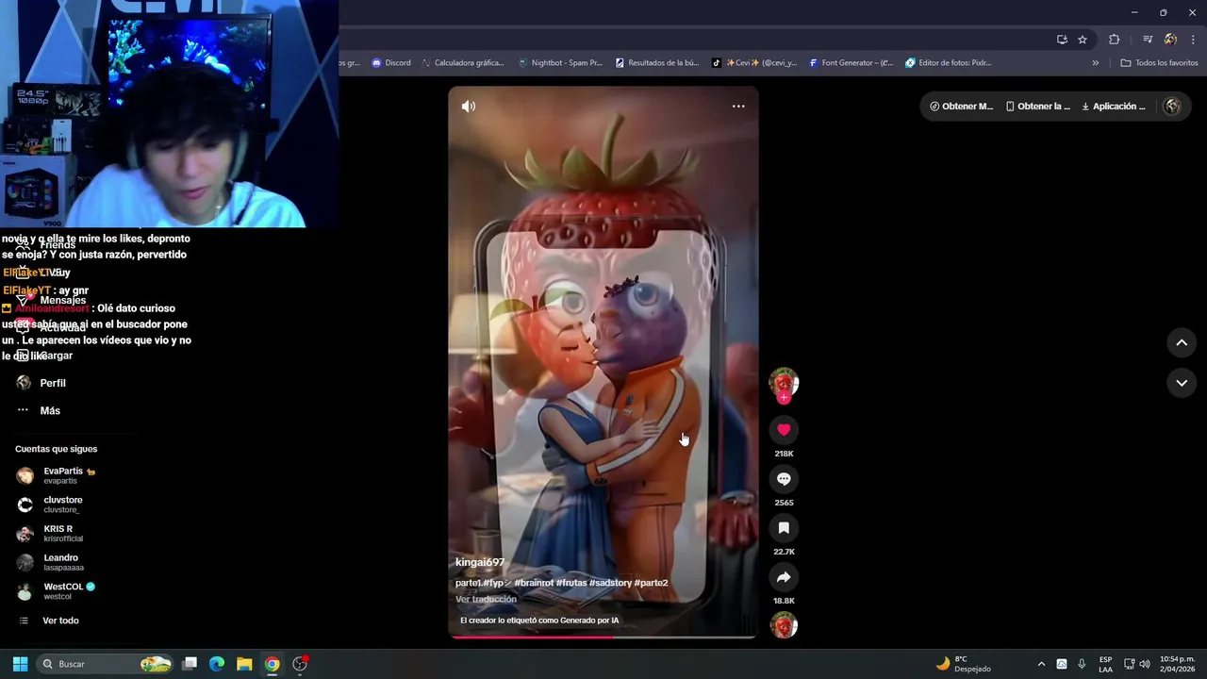The image size is (1207, 679).
Task: Open Chrome extensions puzzle icon
Action: (x=1115, y=40)
